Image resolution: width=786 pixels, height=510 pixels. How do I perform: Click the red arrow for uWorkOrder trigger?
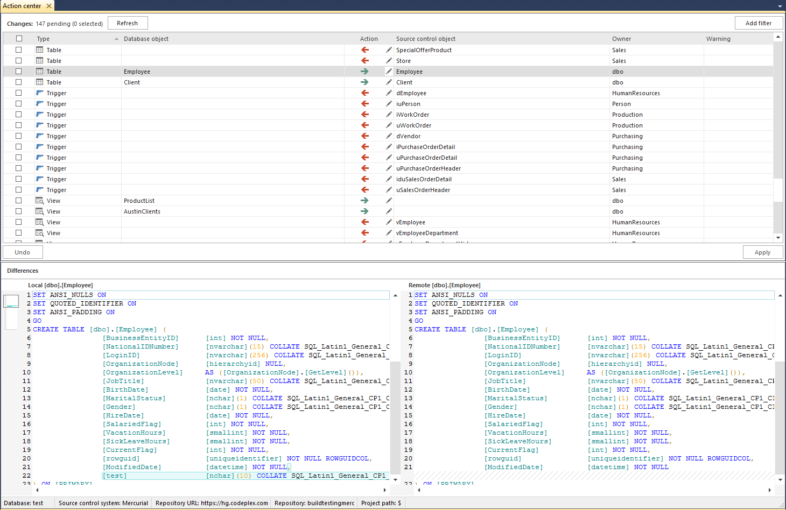[365, 125]
